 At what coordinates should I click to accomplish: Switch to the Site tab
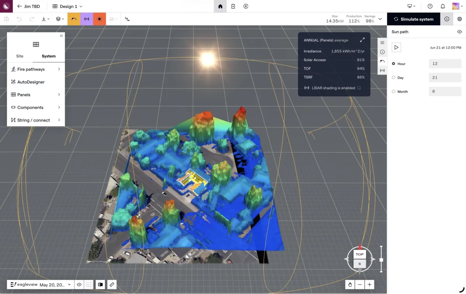click(x=19, y=56)
